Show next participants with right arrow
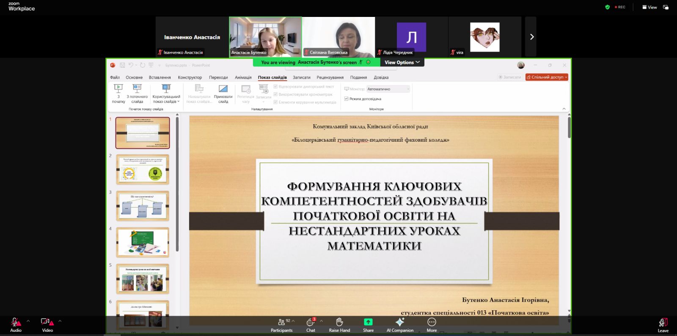Image resolution: width=677 pixels, height=336 pixels. click(x=531, y=37)
